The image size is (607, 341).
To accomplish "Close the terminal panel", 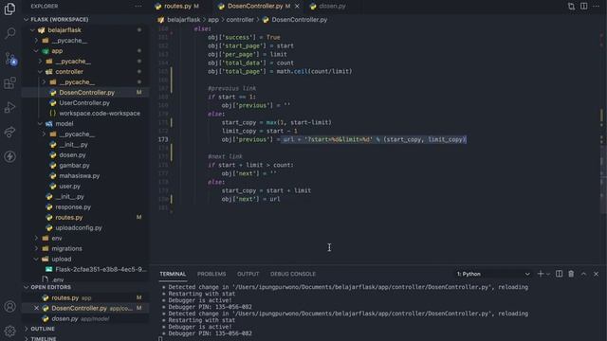I will pos(597,274).
